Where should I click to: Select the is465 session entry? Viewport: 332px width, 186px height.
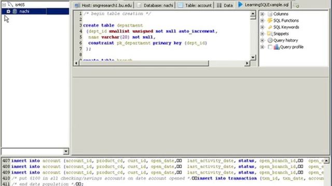point(20,5)
